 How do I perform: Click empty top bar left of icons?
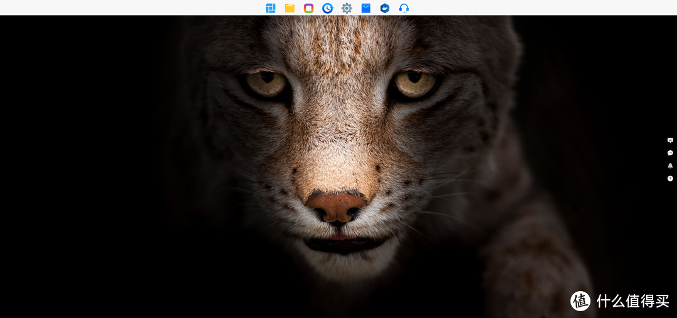click(x=125, y=8)
